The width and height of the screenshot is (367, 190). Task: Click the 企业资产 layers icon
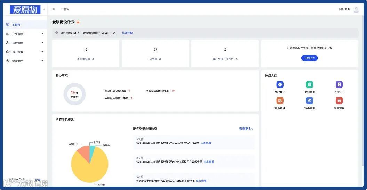(x=8, y=61)
